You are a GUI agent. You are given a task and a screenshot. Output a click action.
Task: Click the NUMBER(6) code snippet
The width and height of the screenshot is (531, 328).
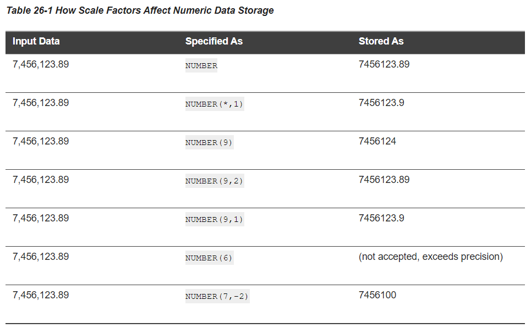209,258
